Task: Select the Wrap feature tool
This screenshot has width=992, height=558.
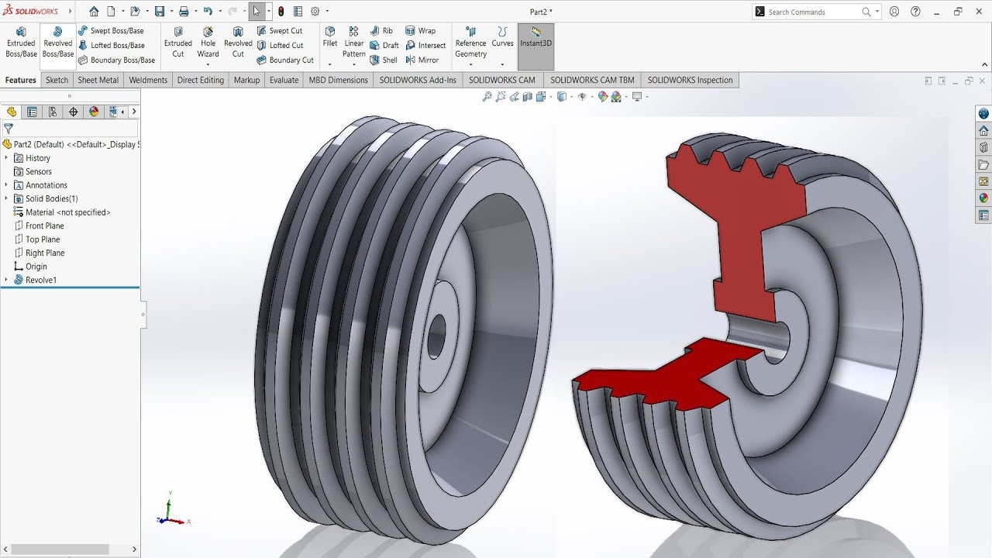Action: [421, 31]
